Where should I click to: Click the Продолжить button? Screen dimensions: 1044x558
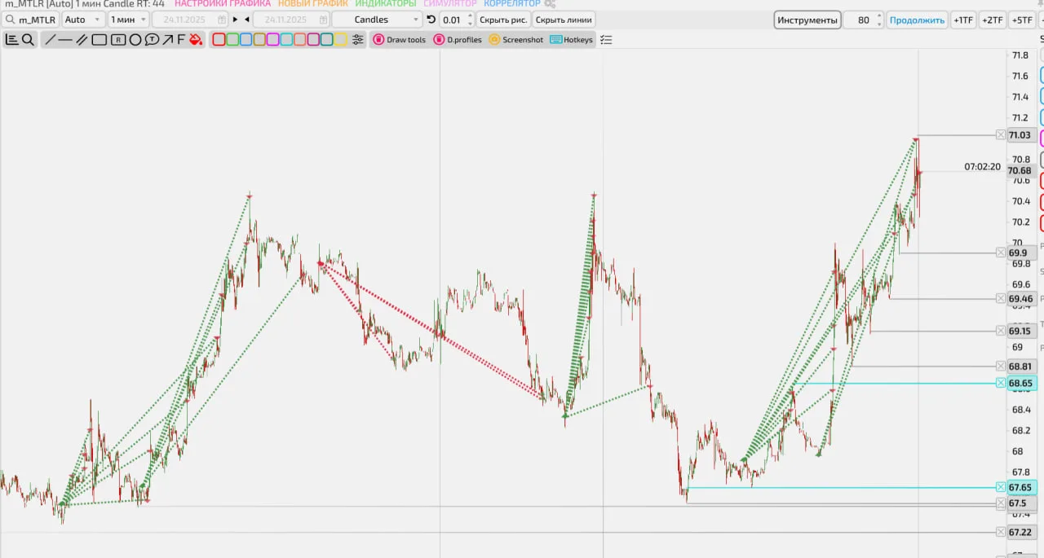click(x=918, y=20)
